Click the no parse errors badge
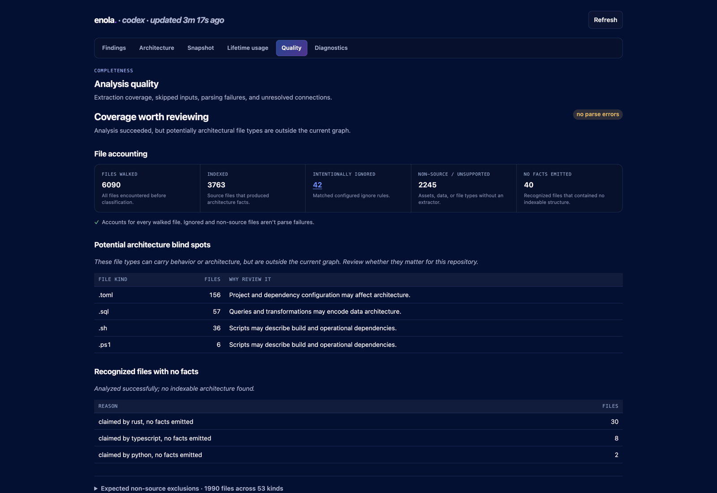This screenshot has width=717, height=493. point(597,114)
